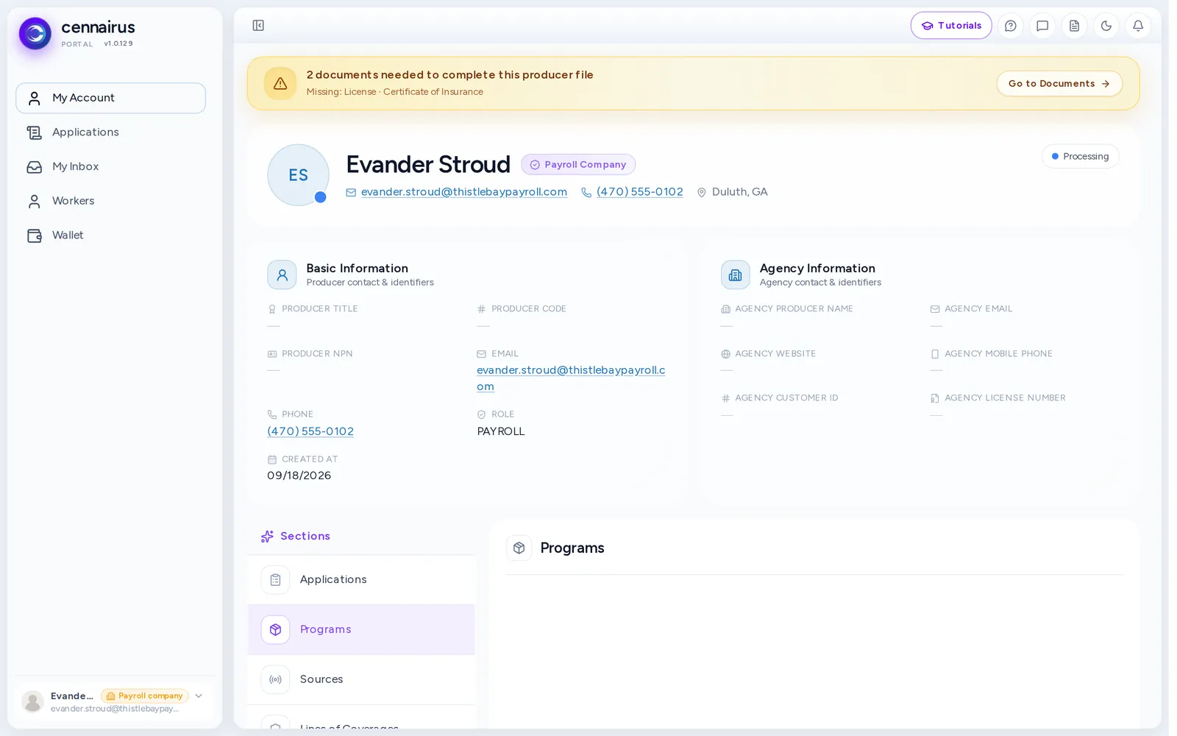Click the Basic Information person icon
This screenshot has height=736, width=1177.
coord(282,275)
